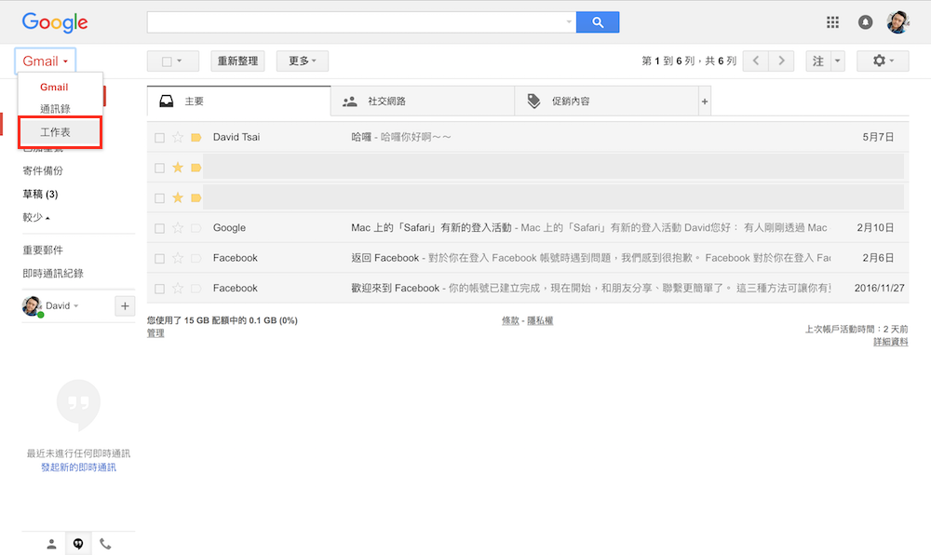Open the contacts person icon at bottom
This screenshot has width=931, height=555.
[51, 544]
